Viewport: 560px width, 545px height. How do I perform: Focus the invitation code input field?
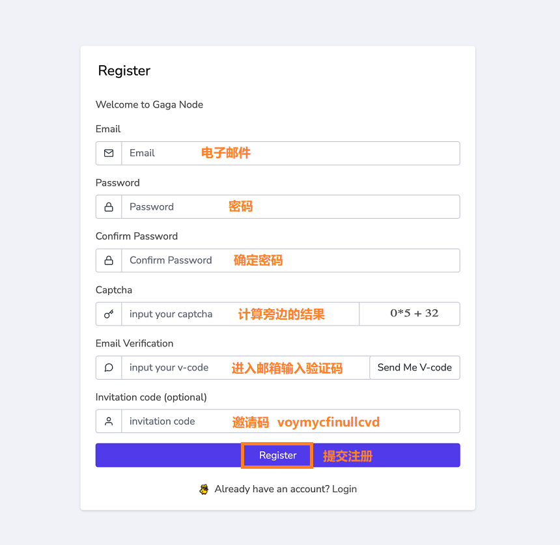(x=290, y=421)
